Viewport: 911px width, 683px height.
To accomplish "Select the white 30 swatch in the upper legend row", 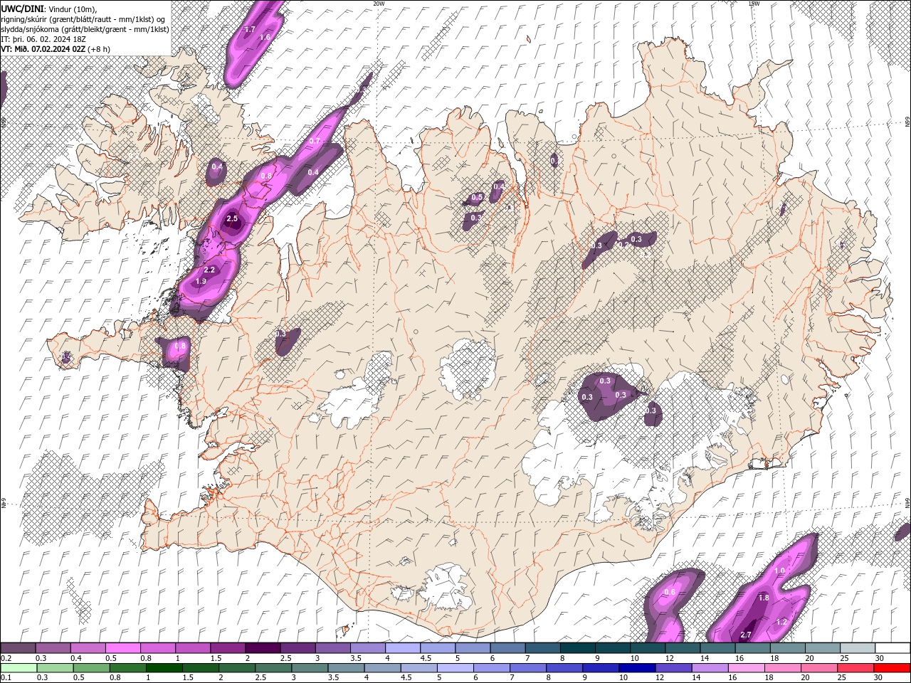I will coord(892,648).
